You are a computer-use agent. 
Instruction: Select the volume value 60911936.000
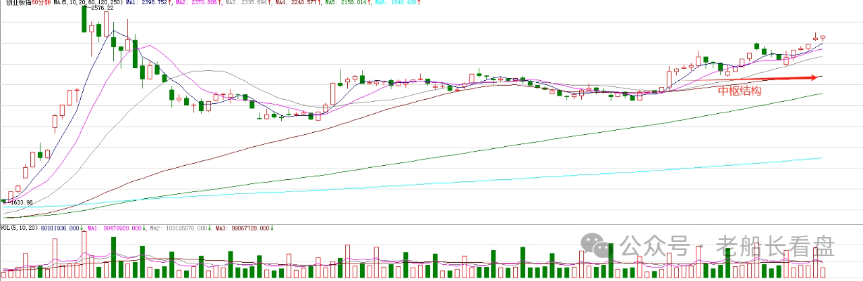click(60, 228)
